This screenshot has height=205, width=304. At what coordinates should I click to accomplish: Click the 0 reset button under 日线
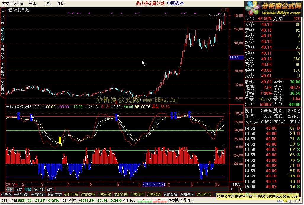click(241, 189)
